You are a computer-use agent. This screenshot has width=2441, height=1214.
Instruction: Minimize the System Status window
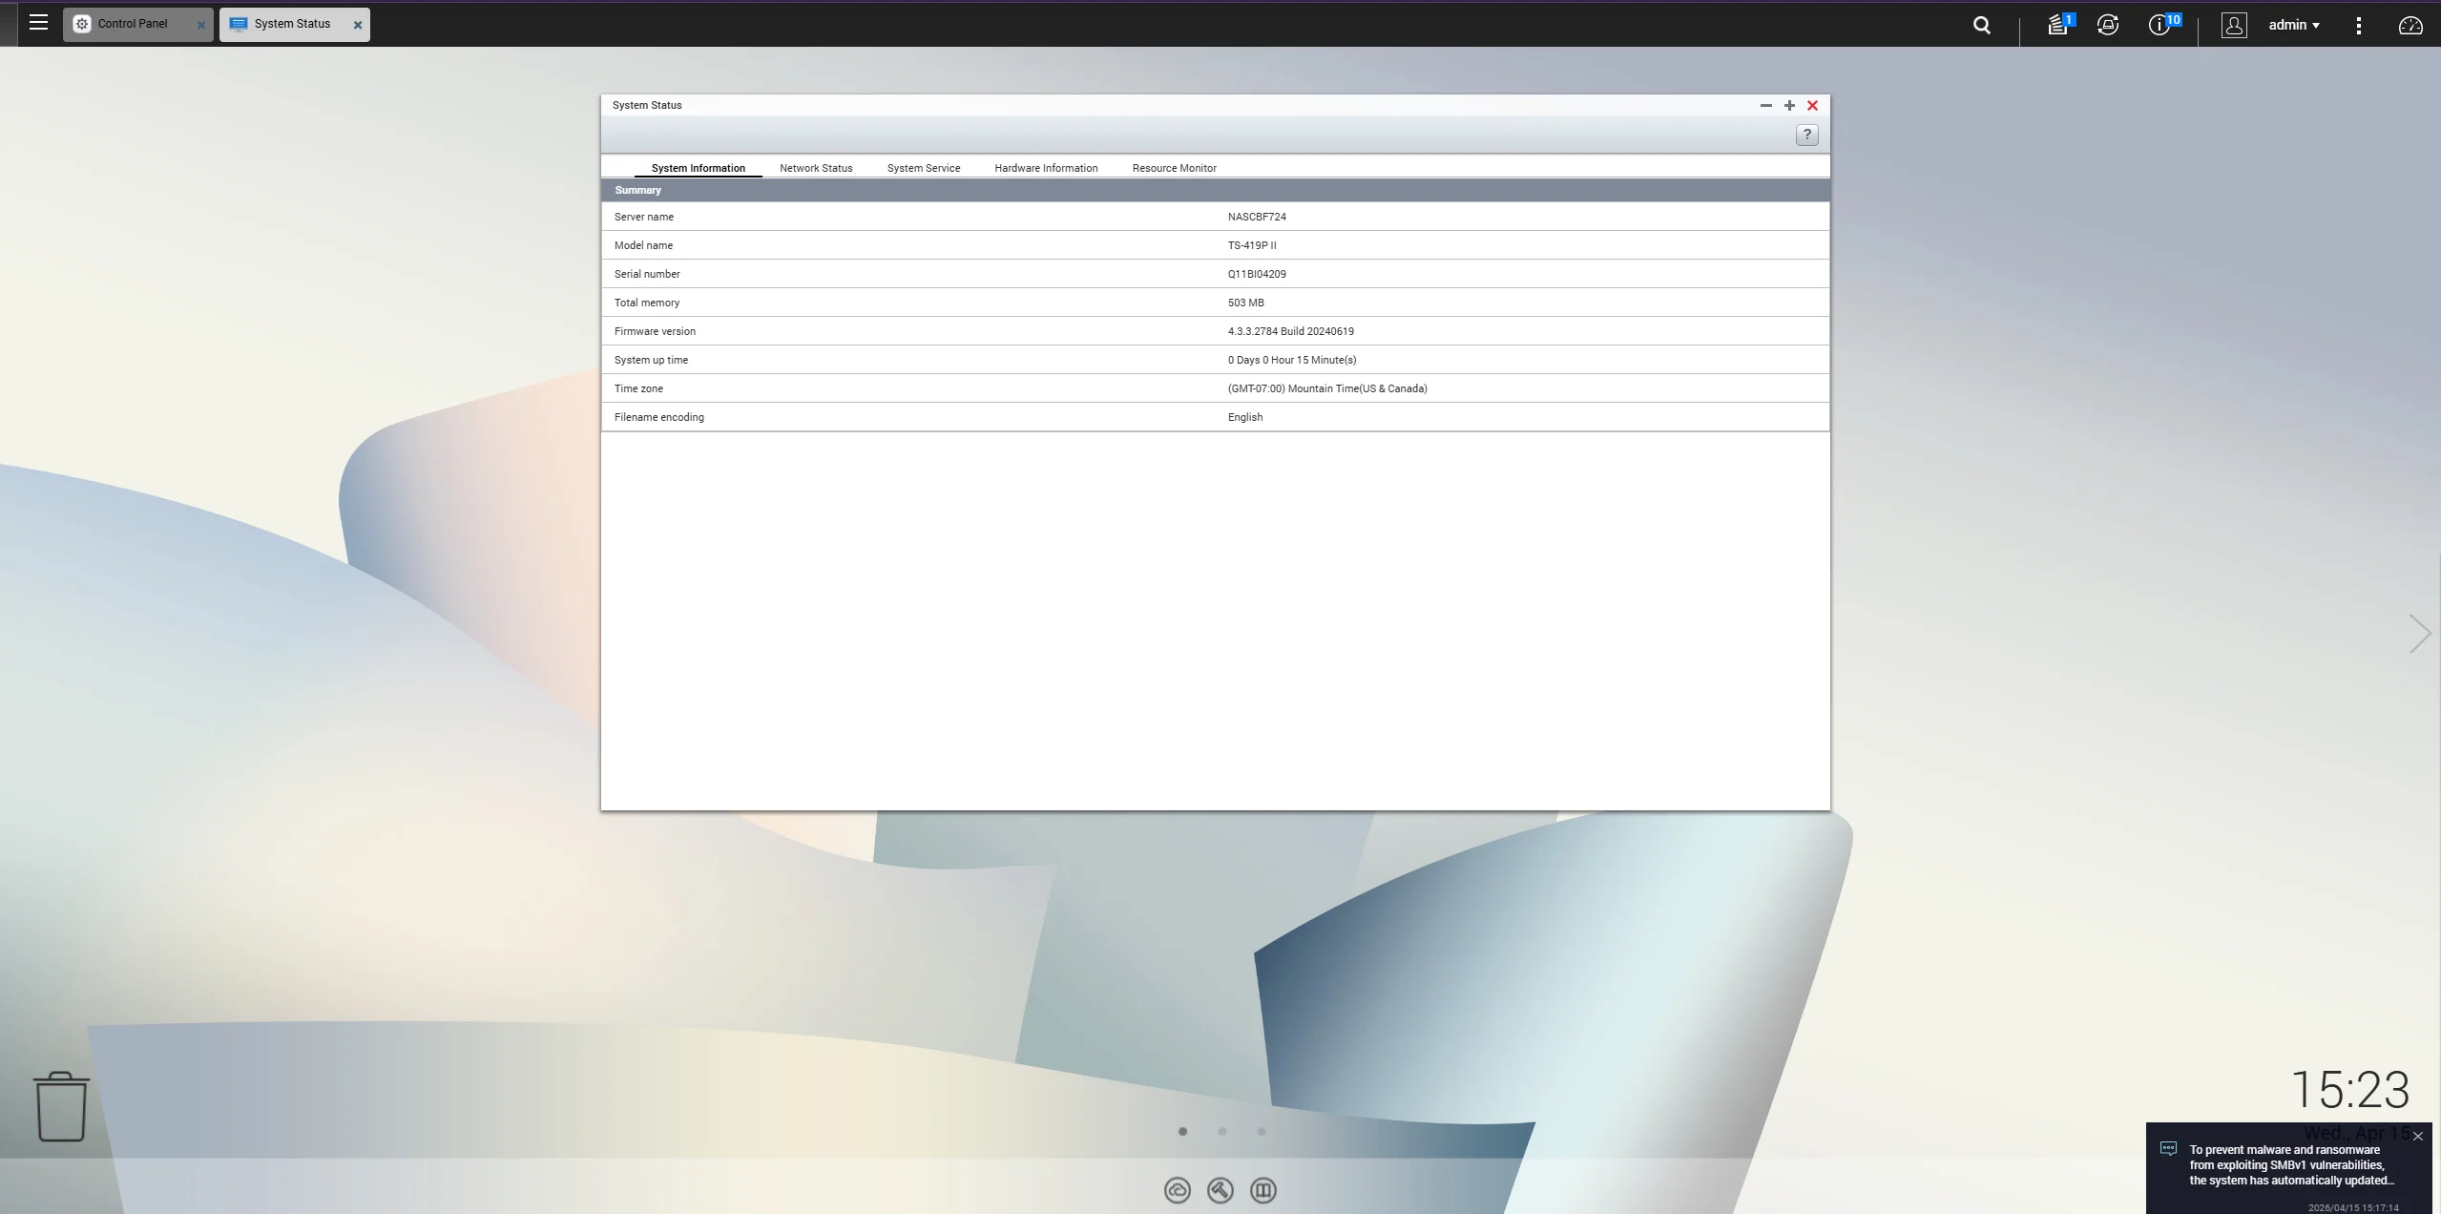1765,106
